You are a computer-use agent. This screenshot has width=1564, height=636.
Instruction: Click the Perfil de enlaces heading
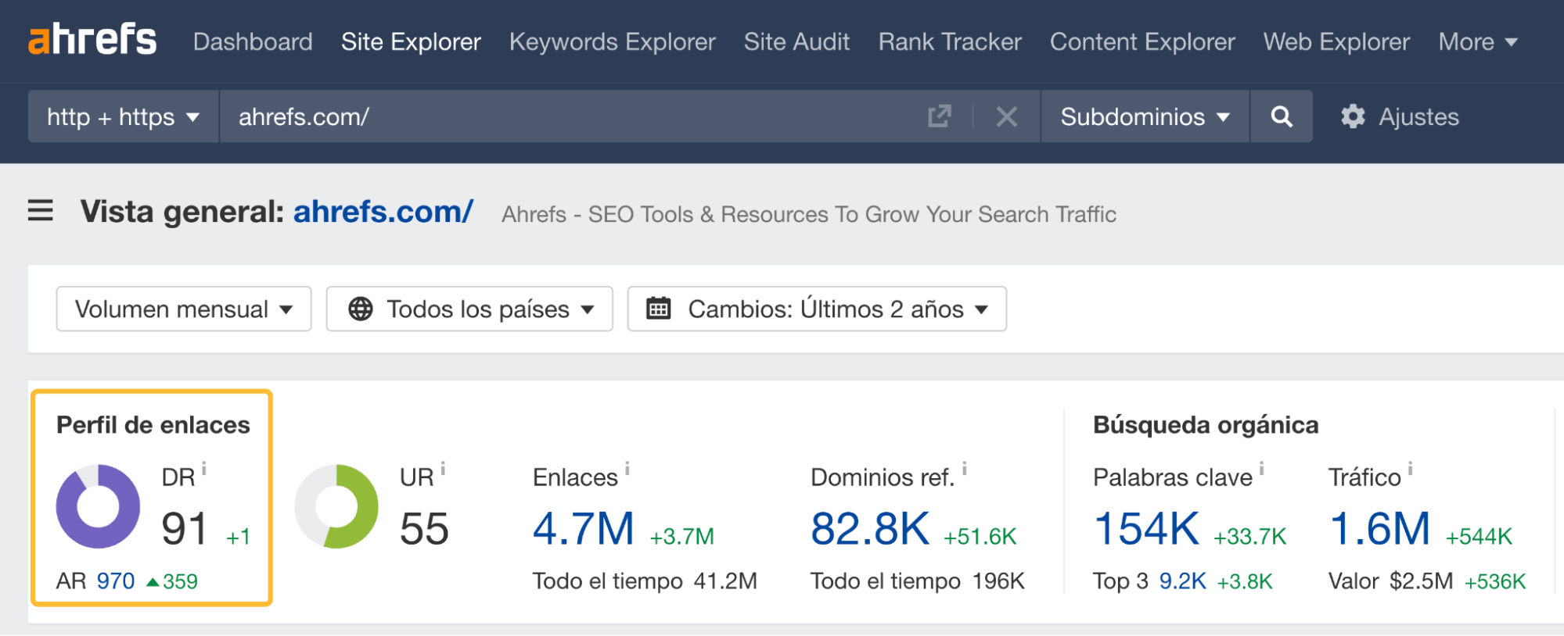153,425
